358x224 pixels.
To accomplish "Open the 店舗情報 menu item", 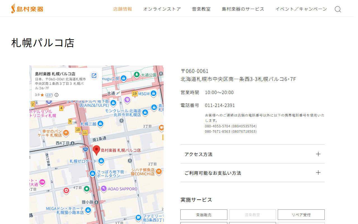I will point(123,9).
